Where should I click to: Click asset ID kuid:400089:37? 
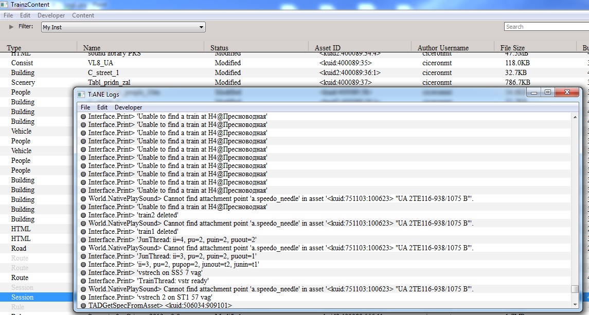pos(345,82)
